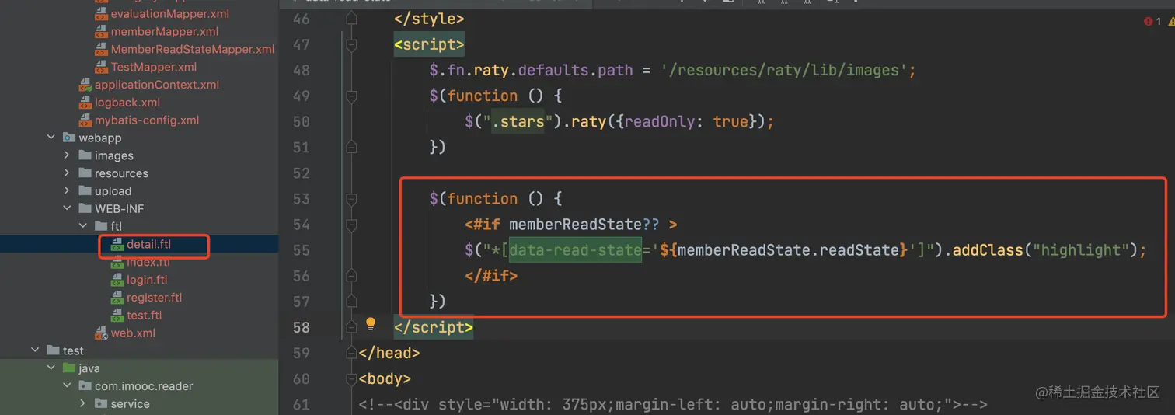Select the service package name

[131, 404]
